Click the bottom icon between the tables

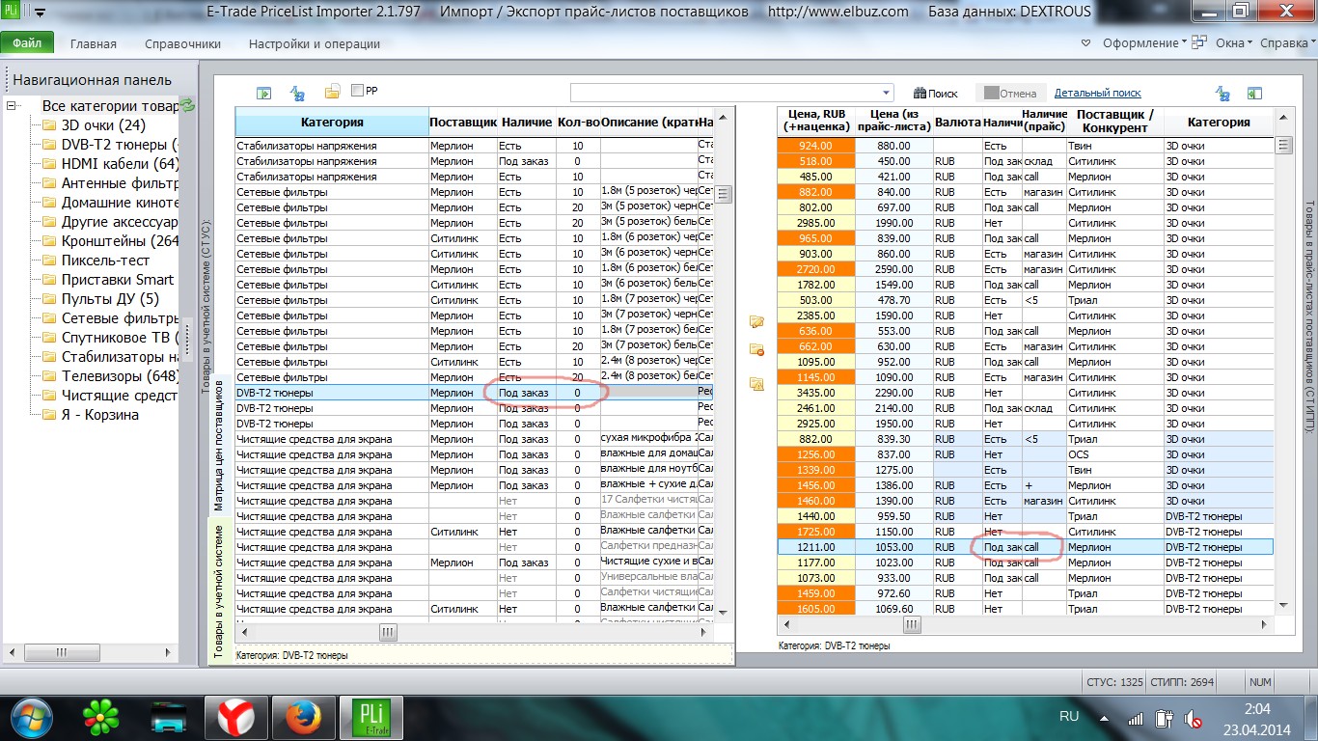pos(756,384)
